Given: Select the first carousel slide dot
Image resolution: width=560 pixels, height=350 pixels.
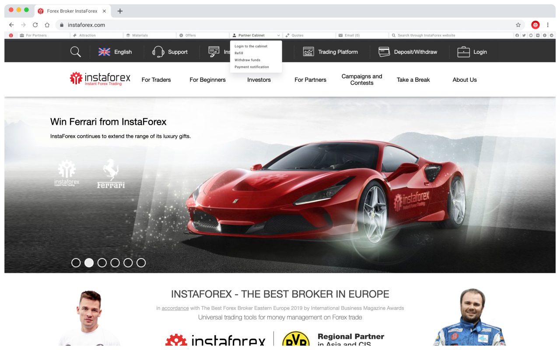Looking at the screenshot, I should 76,262.
